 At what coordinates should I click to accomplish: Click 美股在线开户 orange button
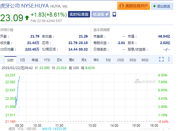(133, 6)
